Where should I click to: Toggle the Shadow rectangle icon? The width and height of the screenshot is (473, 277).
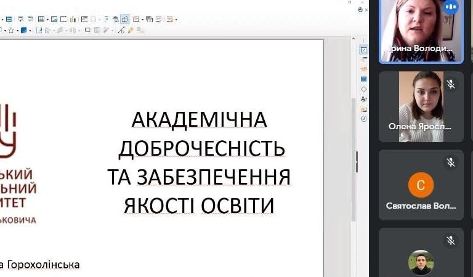[87, 30]
